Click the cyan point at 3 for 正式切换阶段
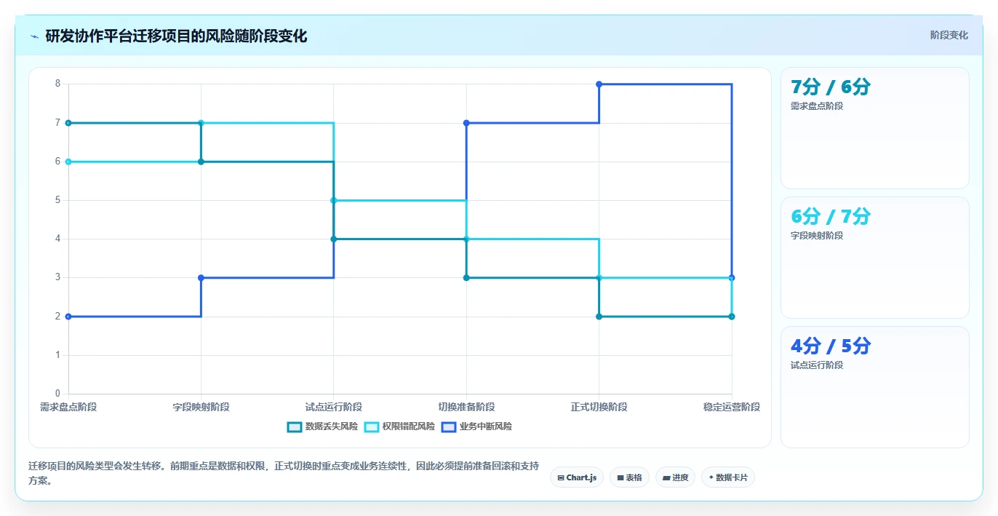The width and height of the screenshot is (998, 516). coord(599,278)
